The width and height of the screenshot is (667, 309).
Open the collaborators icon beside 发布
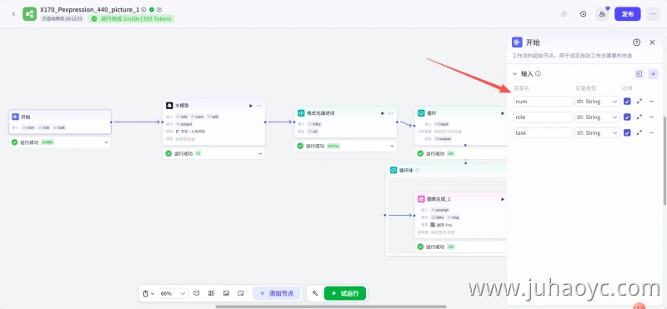coord(602,14)
